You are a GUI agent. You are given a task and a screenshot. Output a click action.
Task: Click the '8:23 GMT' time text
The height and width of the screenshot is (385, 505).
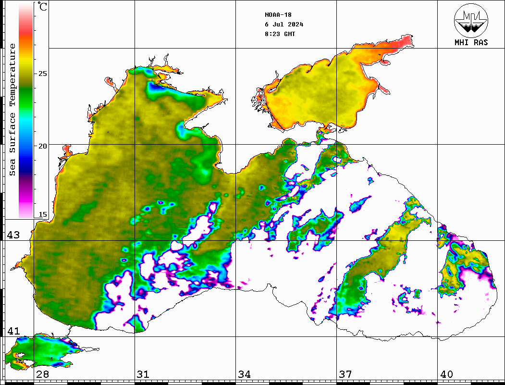click(x=280, y=34)
